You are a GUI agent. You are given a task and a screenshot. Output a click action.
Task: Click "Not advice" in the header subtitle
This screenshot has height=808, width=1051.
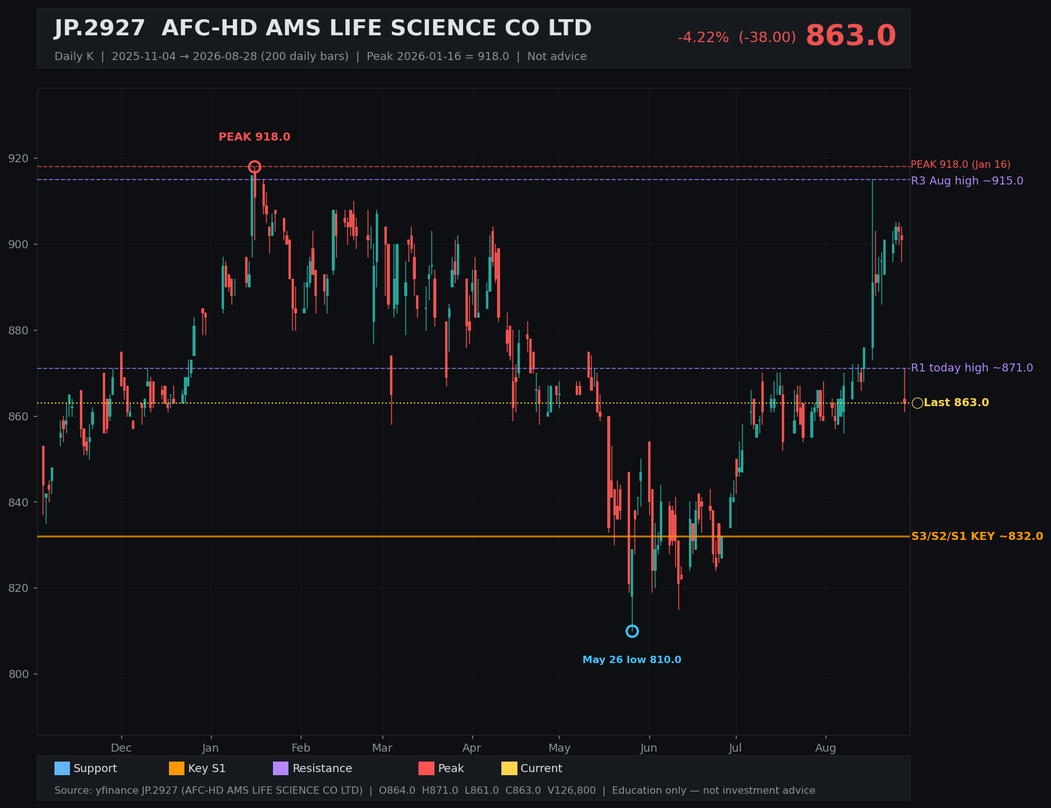point(557,56)
